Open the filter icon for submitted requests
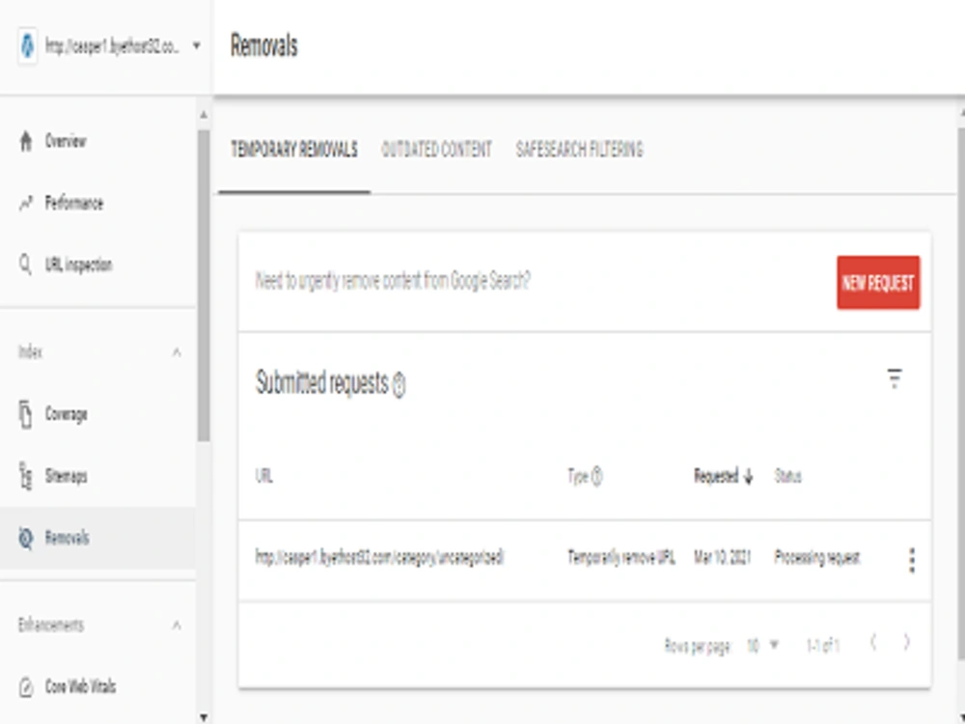This screenshot has width=965, height=724. [895, 378]
